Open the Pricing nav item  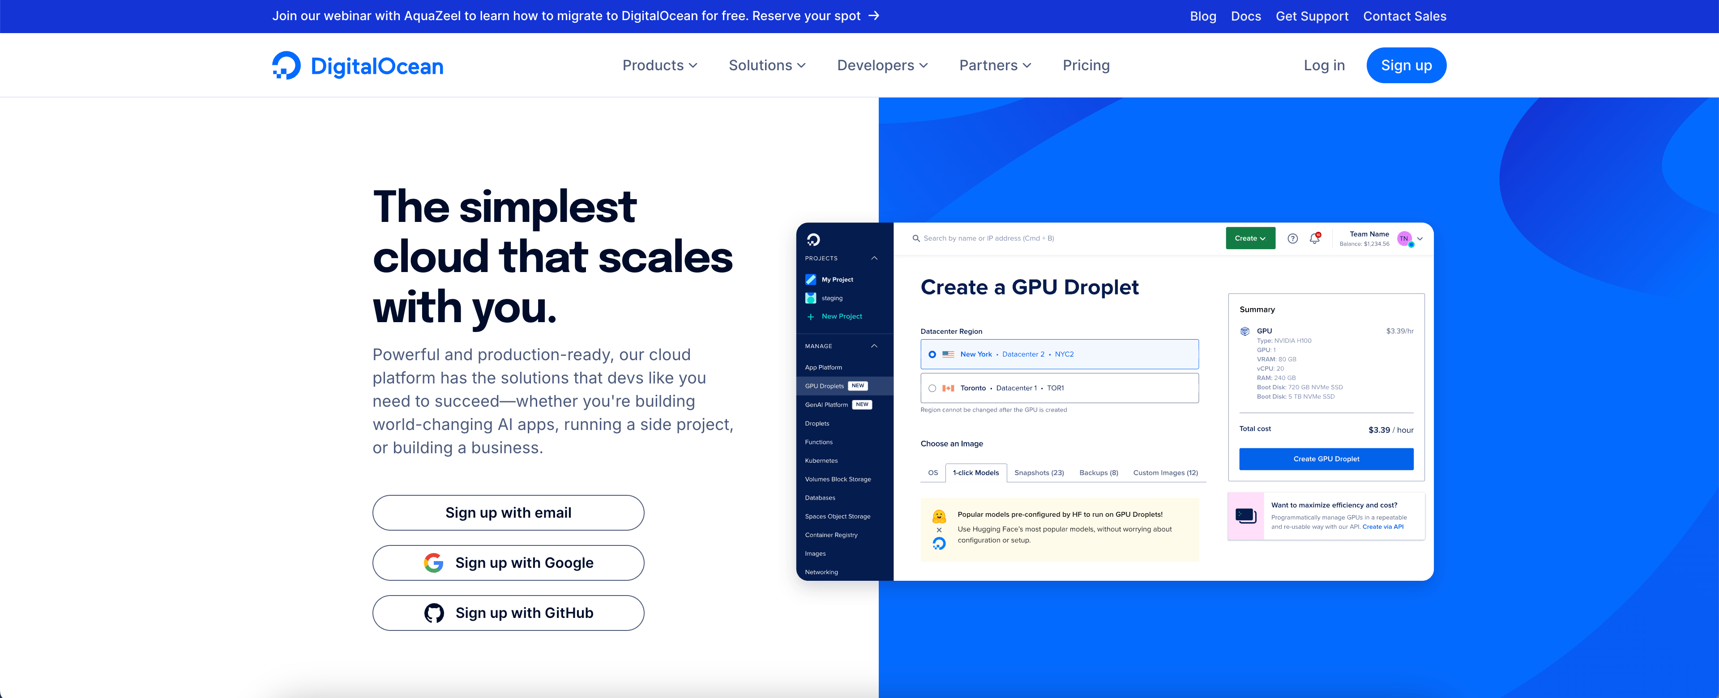click(1086, 65)
